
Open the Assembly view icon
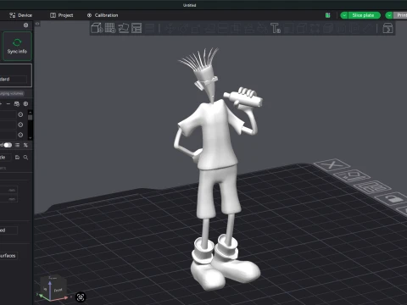[387, 28]
